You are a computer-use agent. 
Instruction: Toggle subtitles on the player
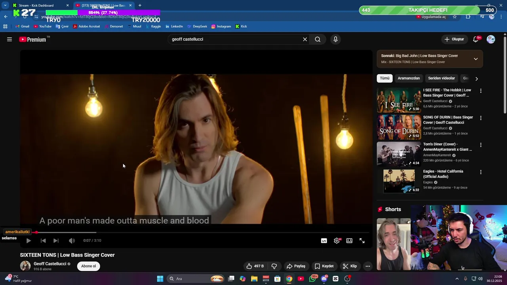point(324,241)
